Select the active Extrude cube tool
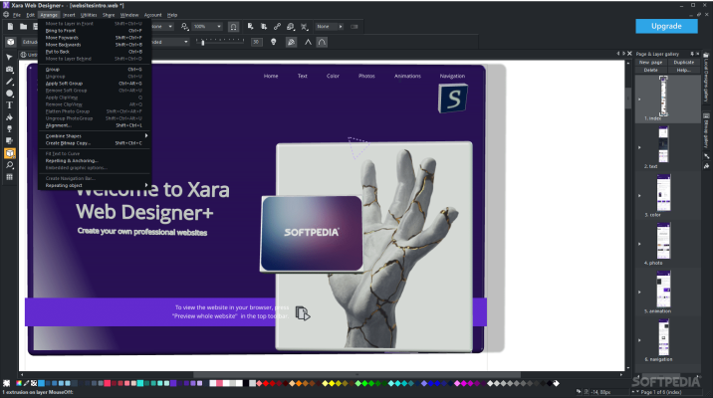713x398 pixels. 10,153
